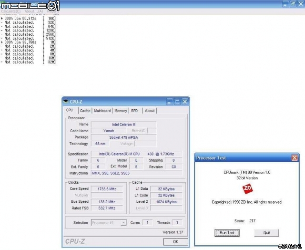Switch to the SPD tab in CPU-Z
This screenshot has height=250, width=305.
point(134,111)
